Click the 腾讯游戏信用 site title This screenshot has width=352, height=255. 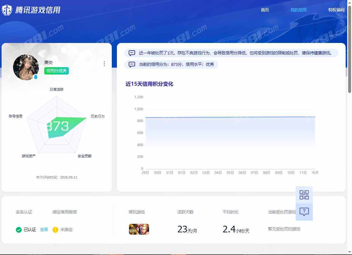38,10
